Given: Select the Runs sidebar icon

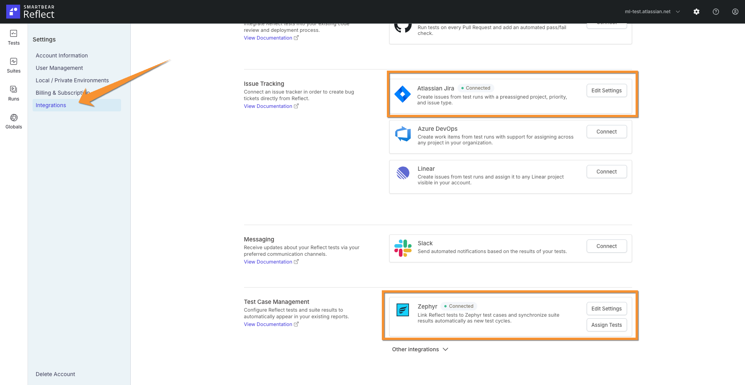Looking at the screenshot, I should 14,92.
